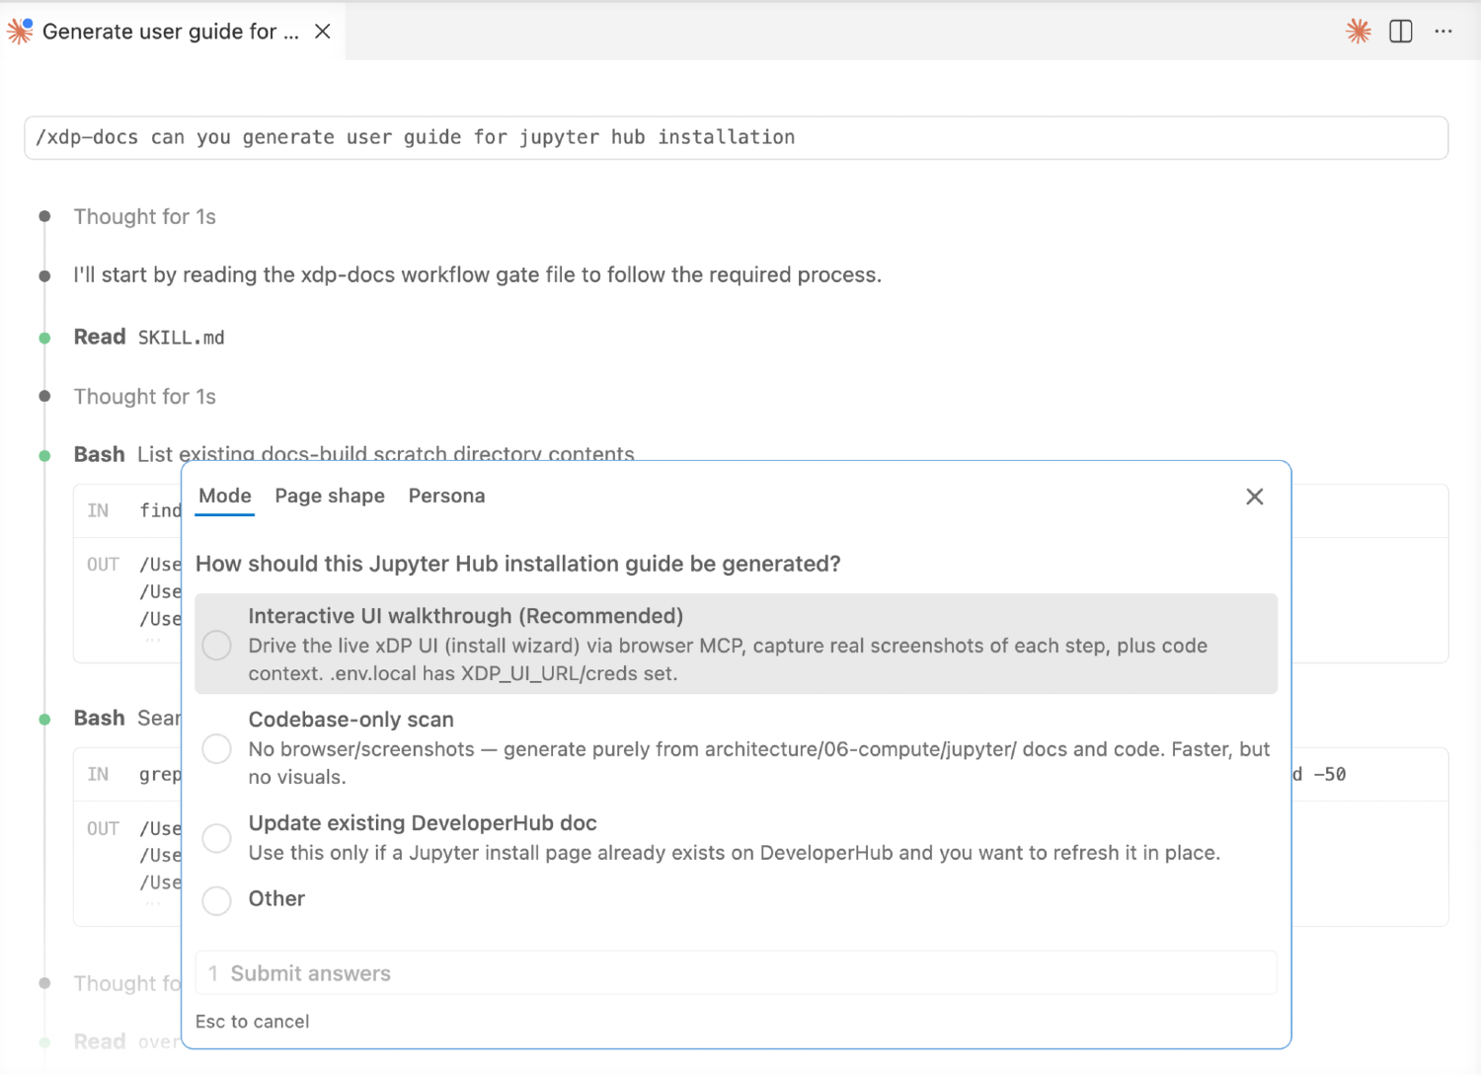Image resolution: width=1481 pixels, height=1075 pixels.
Task: Click the 'Esc to cancel' hint text
Action: pyautogui.click(x=253, y=1022)
